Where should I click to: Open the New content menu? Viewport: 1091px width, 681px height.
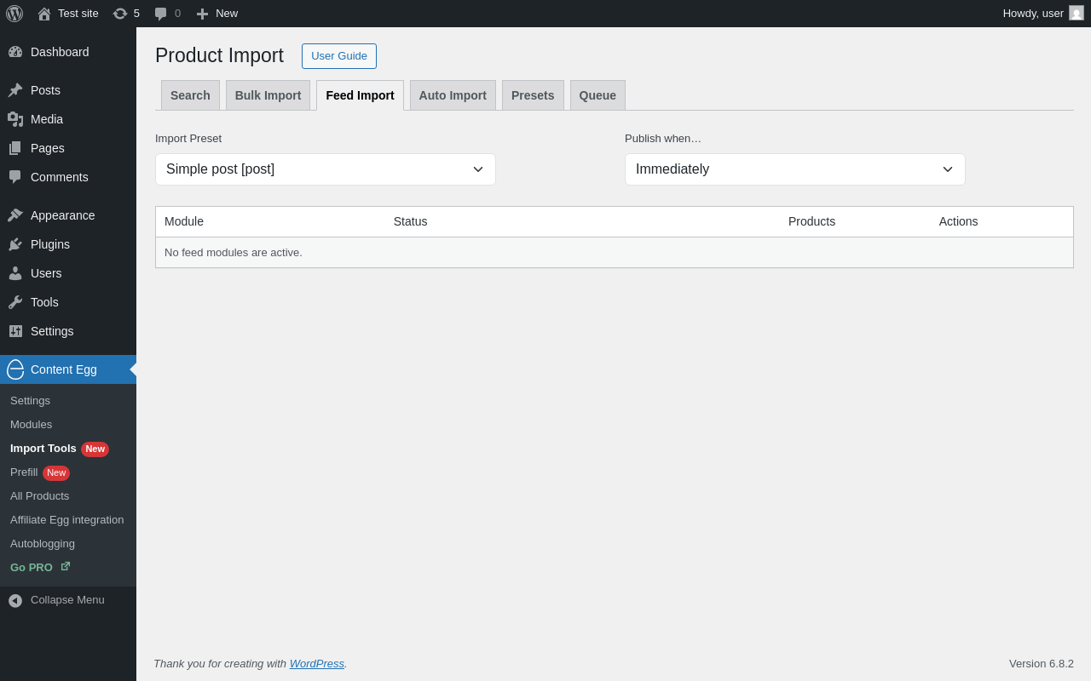coord(217,14)
